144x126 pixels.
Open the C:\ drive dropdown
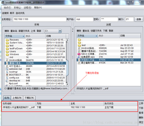60,31
